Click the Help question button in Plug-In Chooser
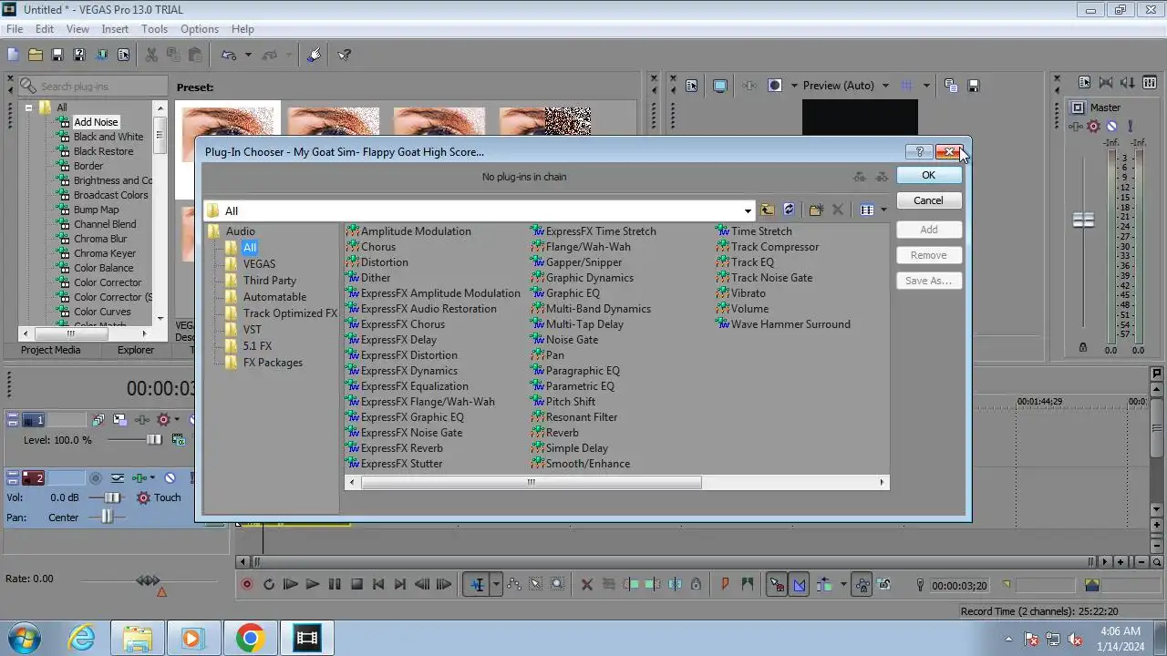Image resolution: width=1167 pixels, height=656 pixels. pyautogui.click(x=919, y=152)
